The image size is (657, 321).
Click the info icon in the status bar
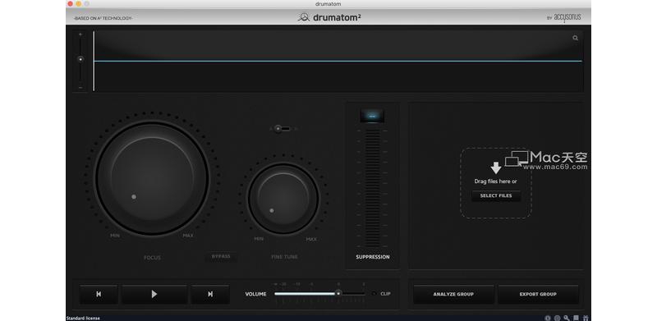[x=548, y=318]
